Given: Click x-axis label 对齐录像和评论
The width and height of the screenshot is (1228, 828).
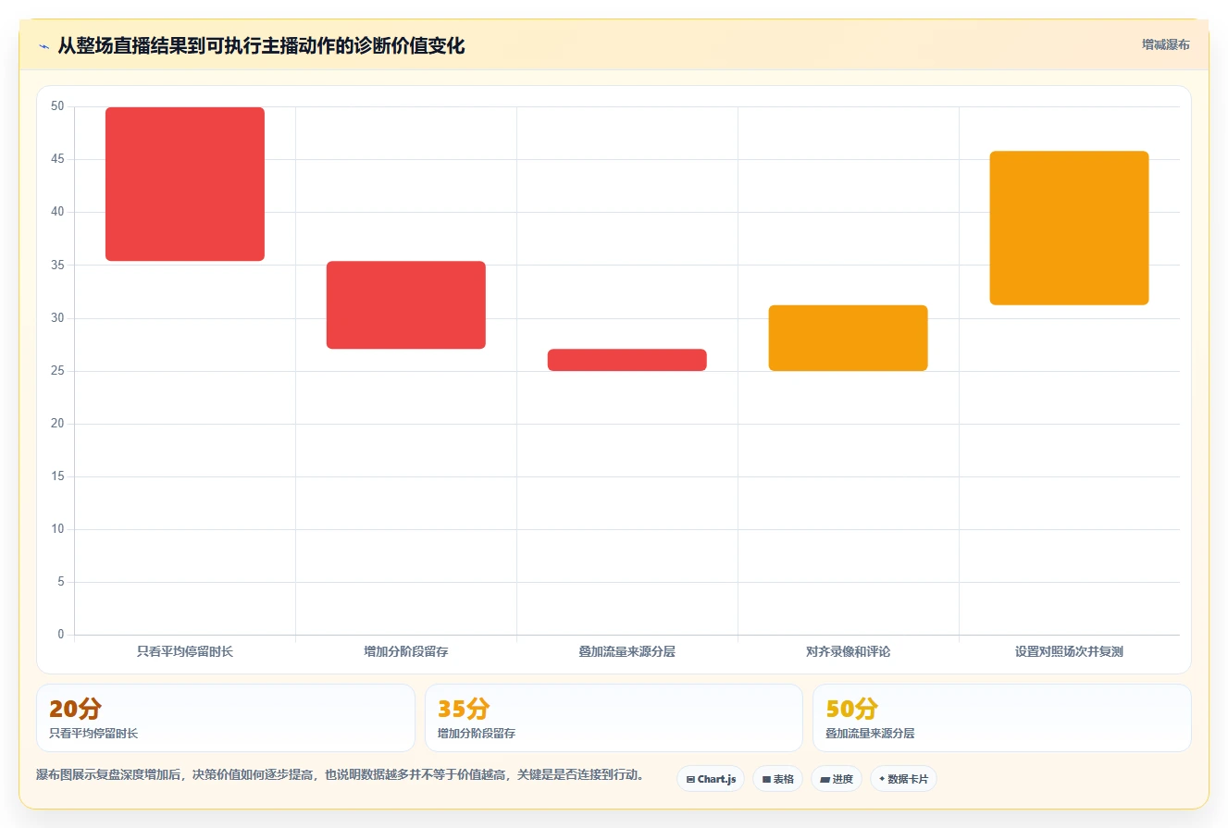Looking at the screenshot, I should (x=849, y=651).
